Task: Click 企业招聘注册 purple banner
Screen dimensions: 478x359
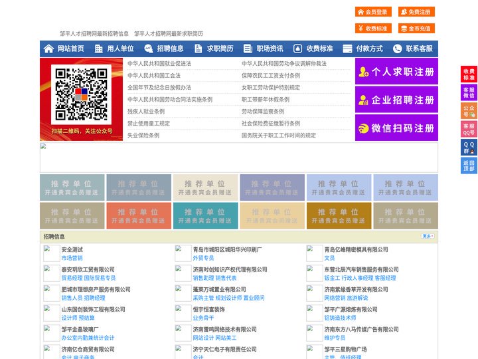Action: click(396, 100)
